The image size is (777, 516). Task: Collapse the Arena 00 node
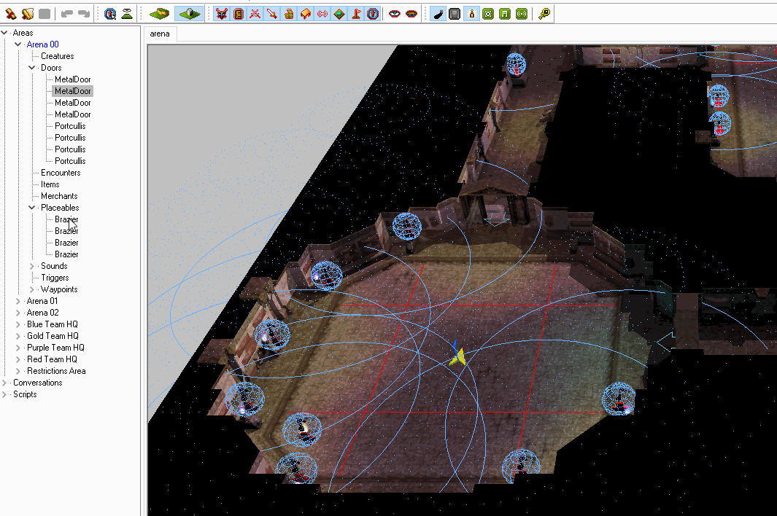pyautogui.click(x=18, y=44)
